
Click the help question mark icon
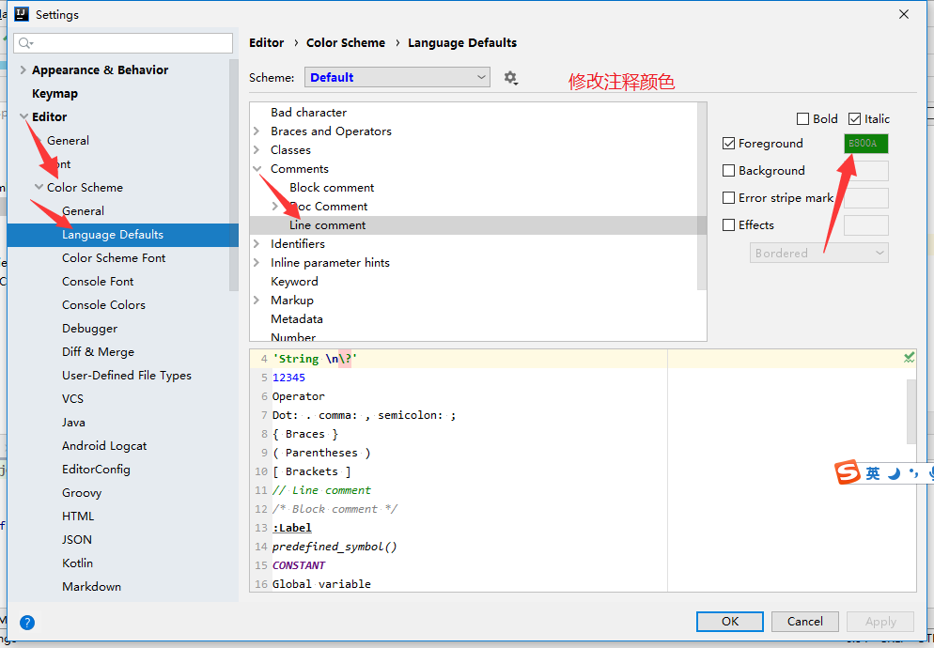click(x=27, y=623)
